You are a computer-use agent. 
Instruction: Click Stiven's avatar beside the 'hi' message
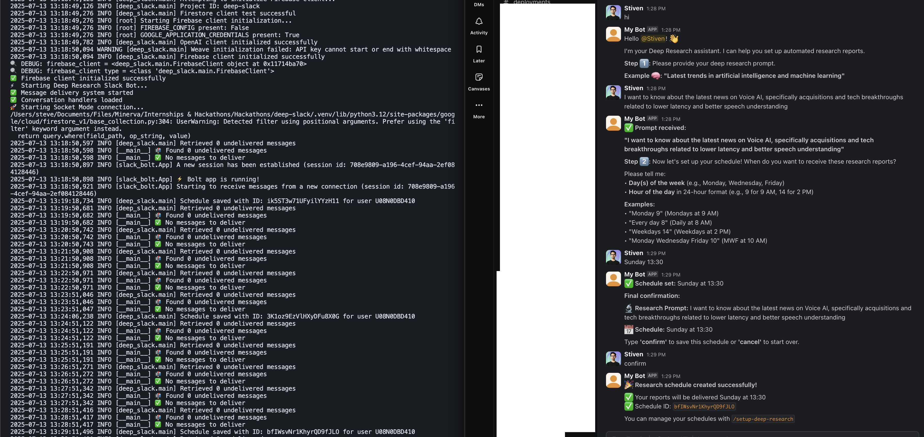pyautogui.click(x=613, y=12)
